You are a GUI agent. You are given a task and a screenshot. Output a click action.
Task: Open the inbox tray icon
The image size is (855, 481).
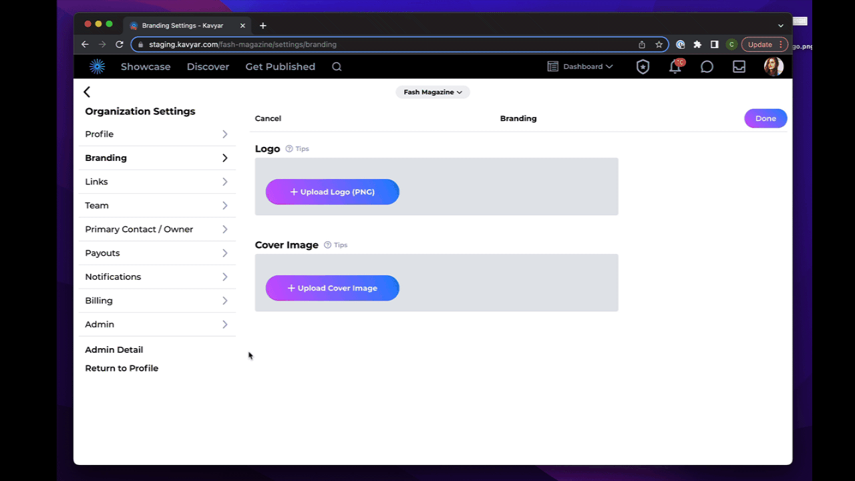pos(739,67)
